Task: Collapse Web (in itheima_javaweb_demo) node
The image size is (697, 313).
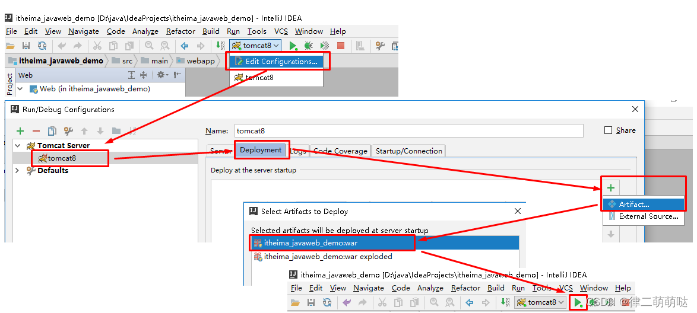Action: pyautogui.click(x=20, y=89)
